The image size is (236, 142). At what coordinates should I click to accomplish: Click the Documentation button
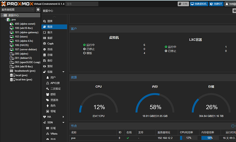183,4
